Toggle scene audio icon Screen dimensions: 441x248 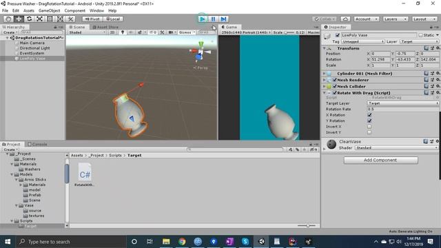pos(131,32)
